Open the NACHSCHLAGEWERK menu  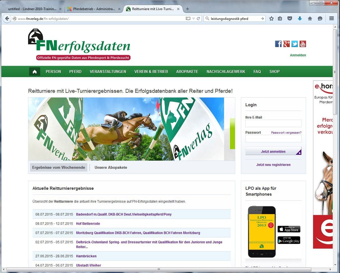(x=226, y=71)
